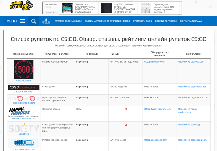This screenshot has width=217, height=151.
Task: Follow Перейти на happy-random.com link
Action: coord(188,111)
